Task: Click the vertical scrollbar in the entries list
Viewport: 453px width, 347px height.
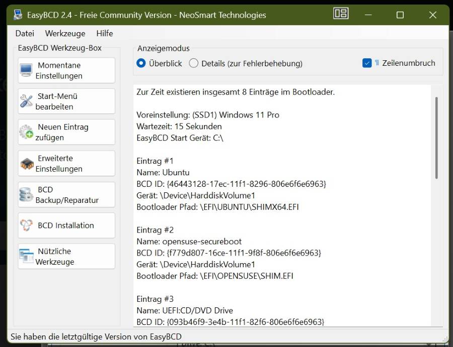Action: tap(436, 138)
